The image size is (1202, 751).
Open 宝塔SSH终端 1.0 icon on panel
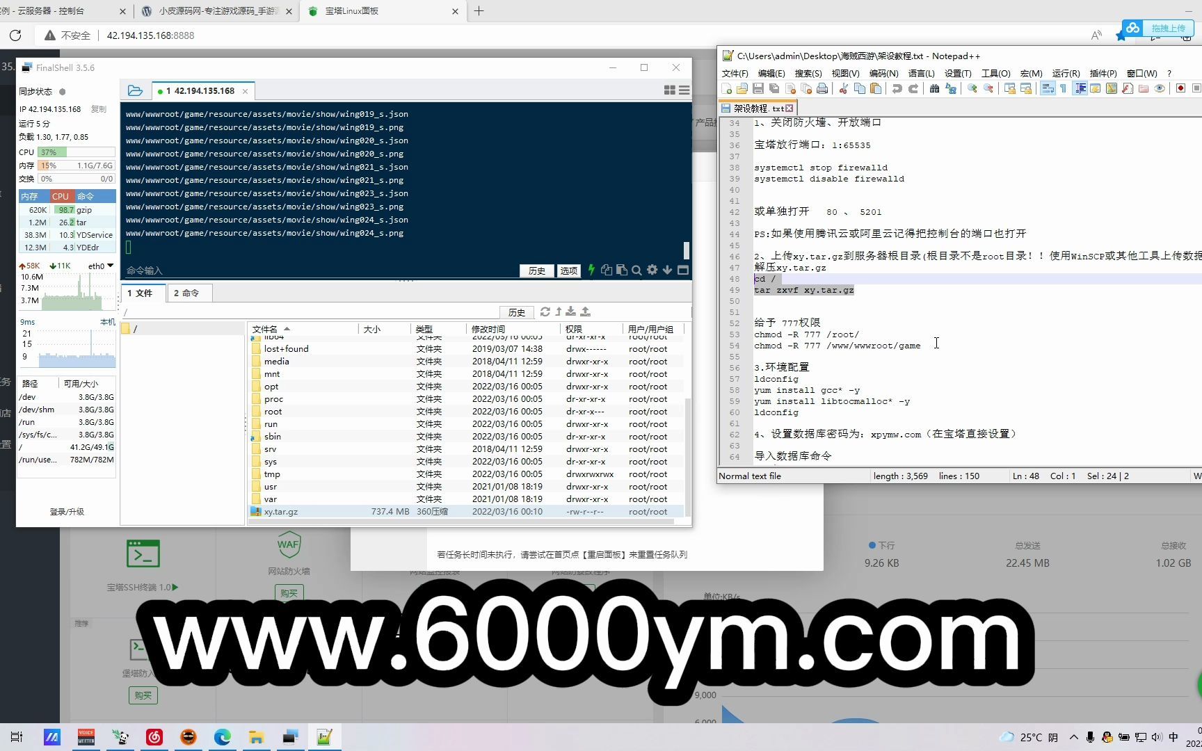pos(143,554)
